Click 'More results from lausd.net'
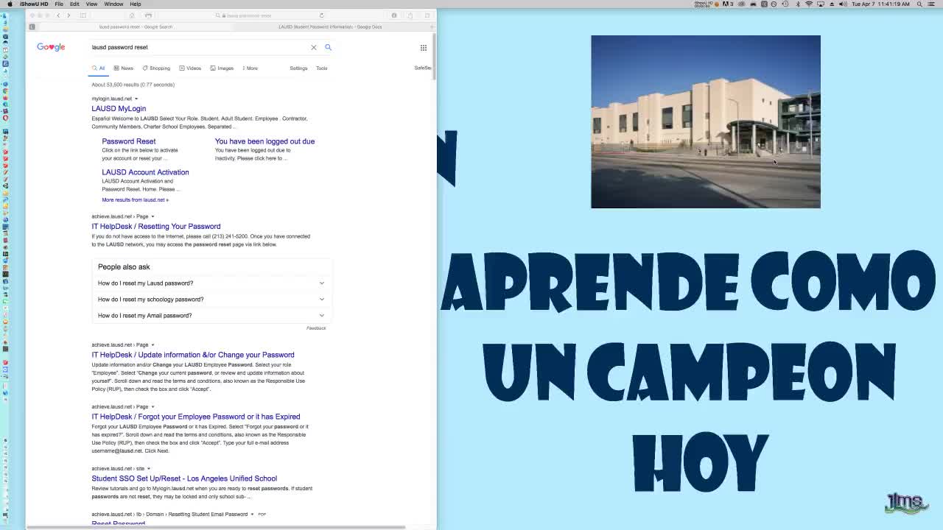The image size is (943, 530). pyautogui.click(x=135, y=200)
